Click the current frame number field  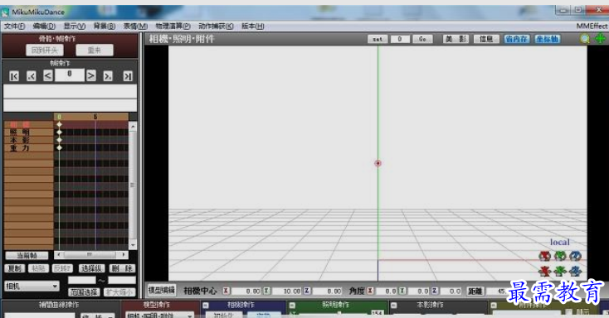pos(70,75)
